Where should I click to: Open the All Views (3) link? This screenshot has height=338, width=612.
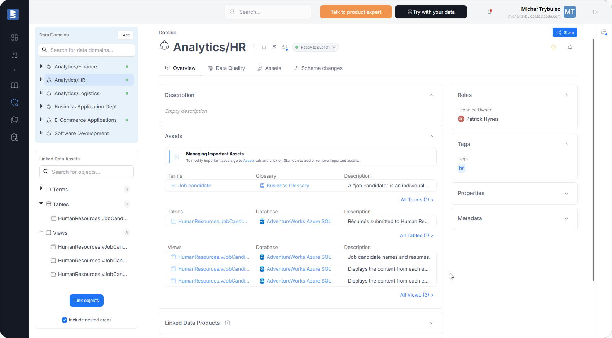417,295
